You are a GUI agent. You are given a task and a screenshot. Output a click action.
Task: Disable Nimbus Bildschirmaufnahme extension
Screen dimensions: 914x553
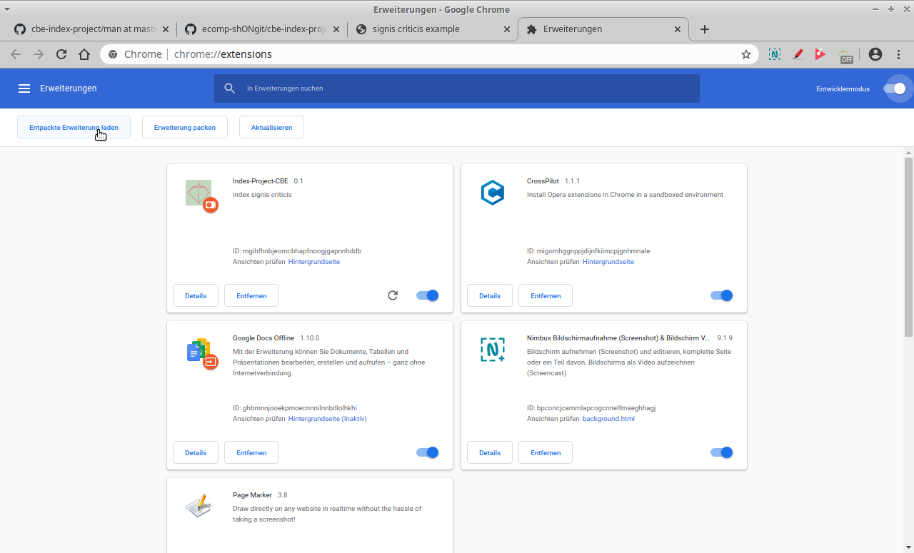722,452
